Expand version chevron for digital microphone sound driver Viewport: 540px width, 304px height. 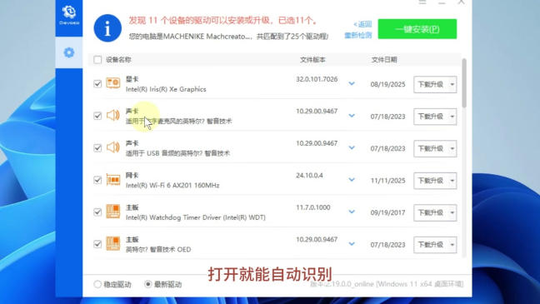point(352,116)
